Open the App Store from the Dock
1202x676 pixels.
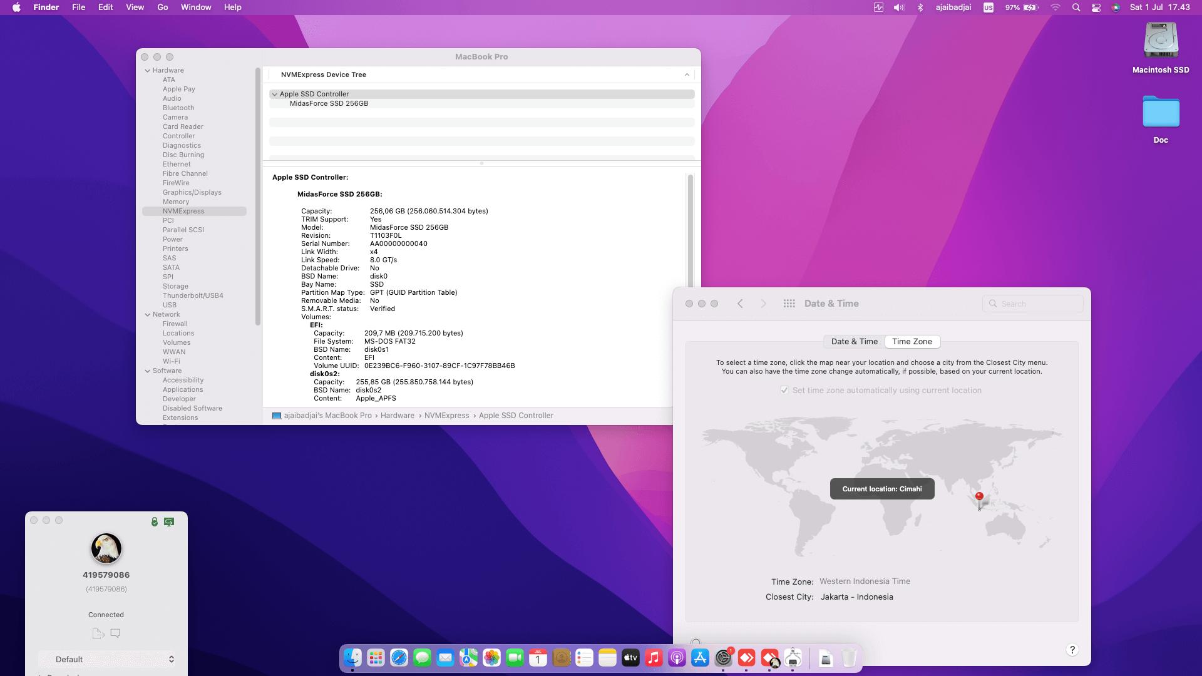(x=700, y=658)
